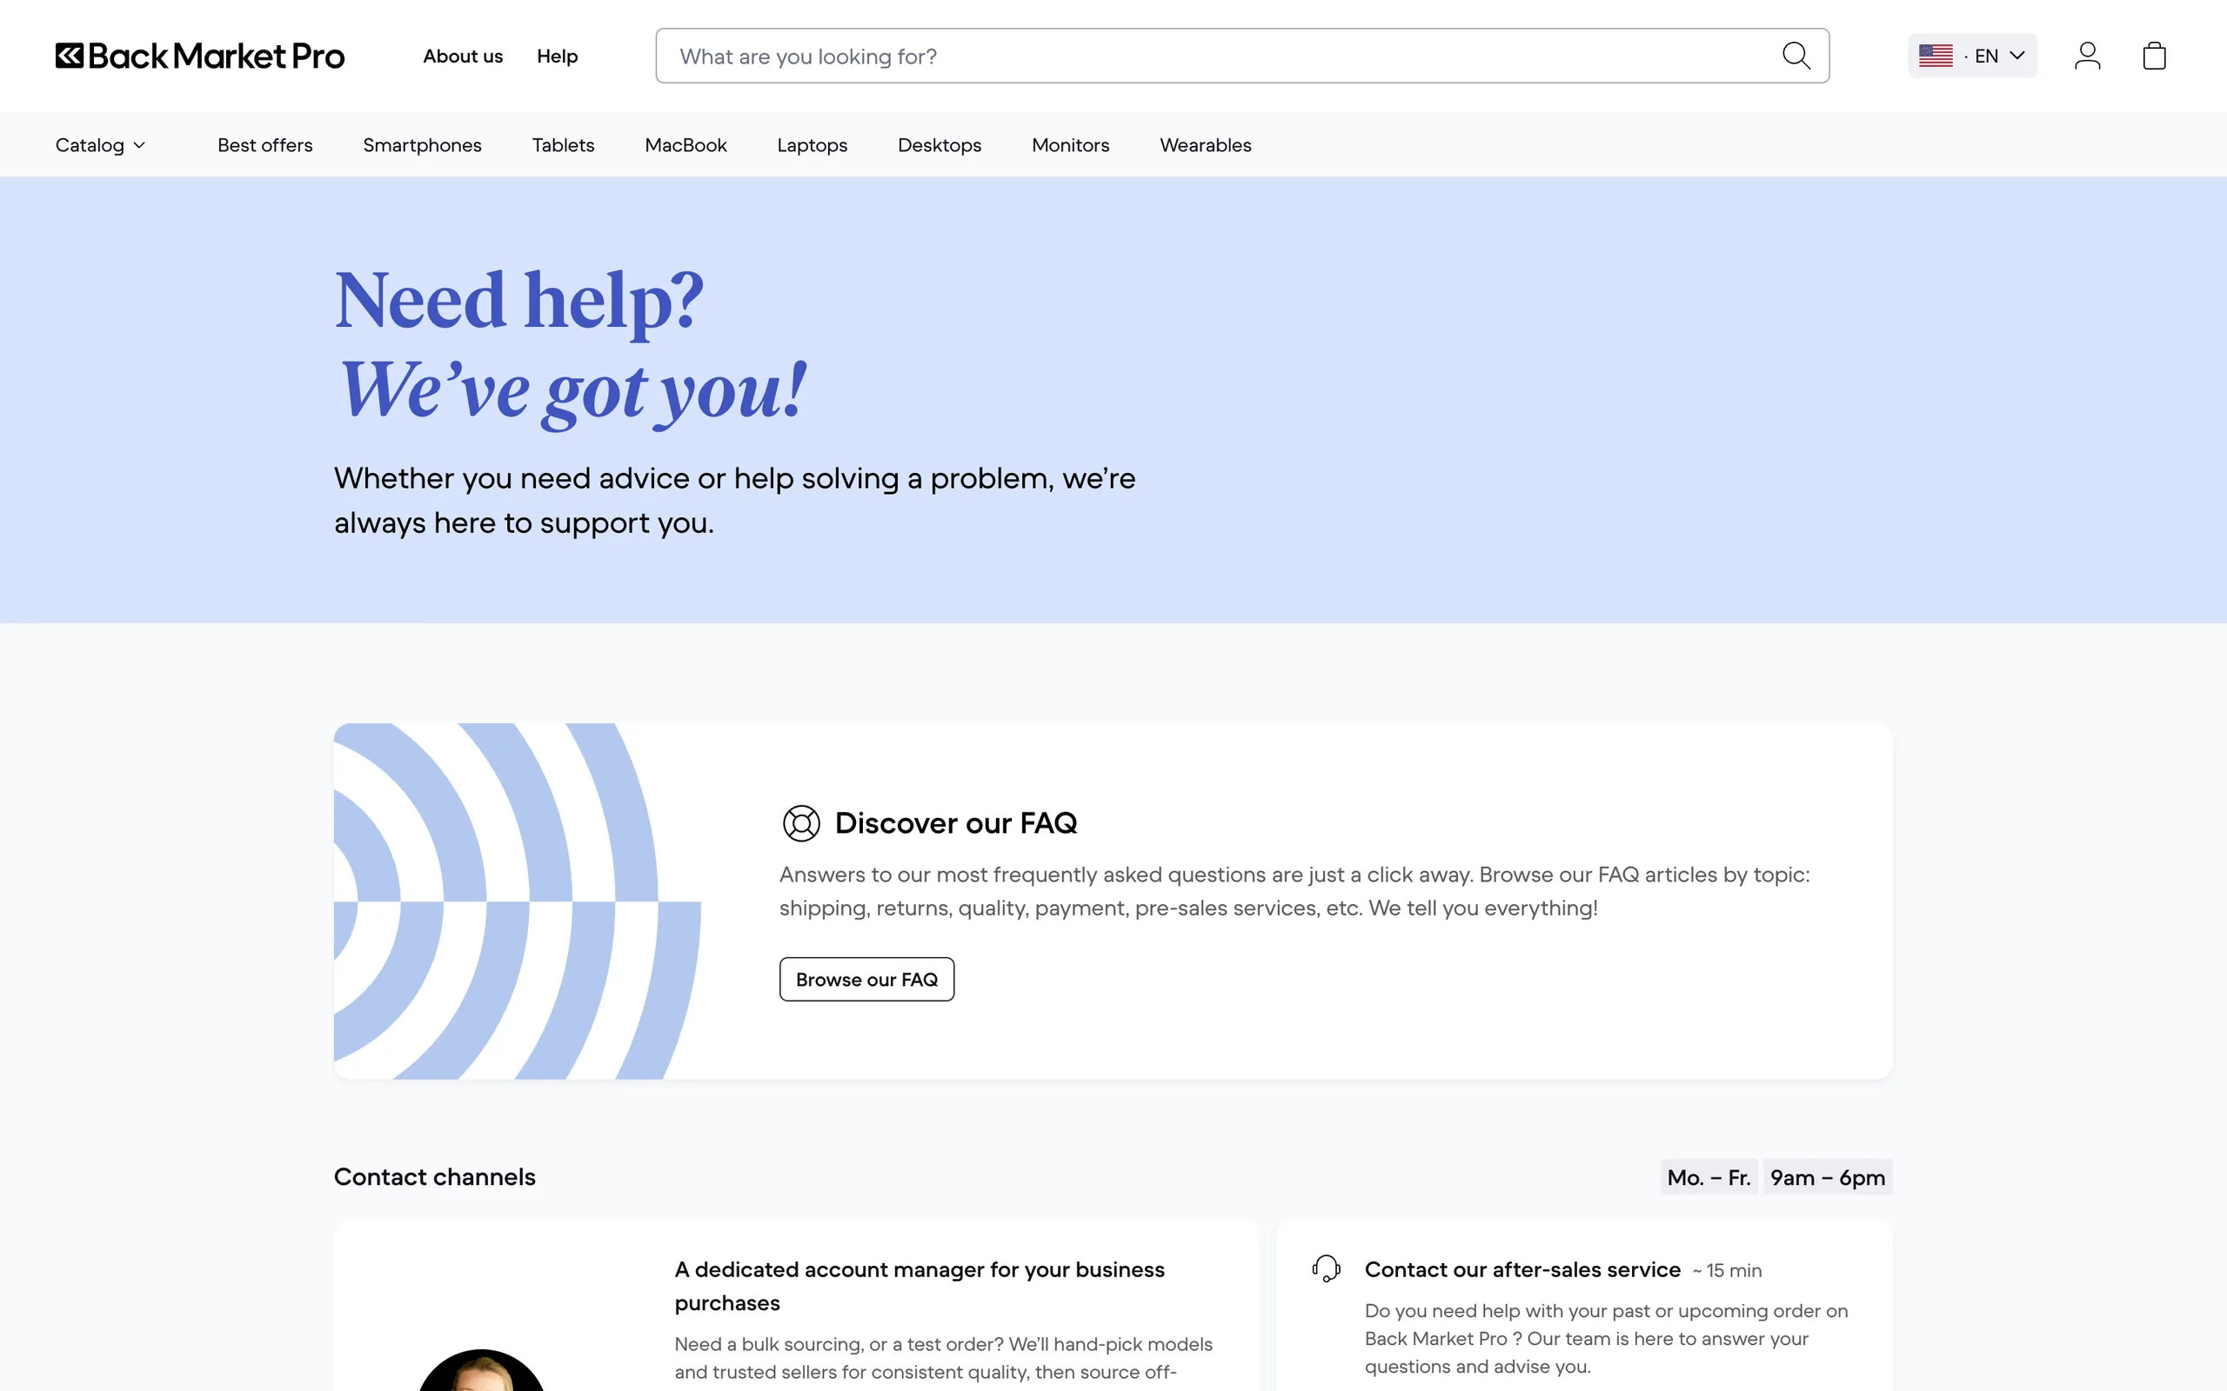Click the 'Contact channels' heading

pyautogui.click(x=434, y=1176)
